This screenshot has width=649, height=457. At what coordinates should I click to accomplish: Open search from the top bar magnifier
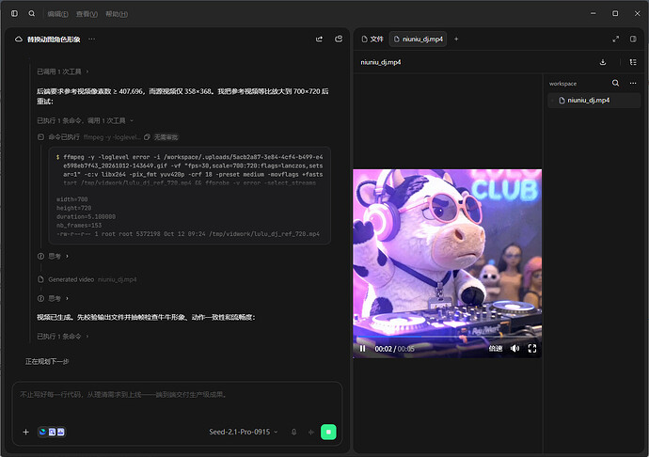coord(31,14)
